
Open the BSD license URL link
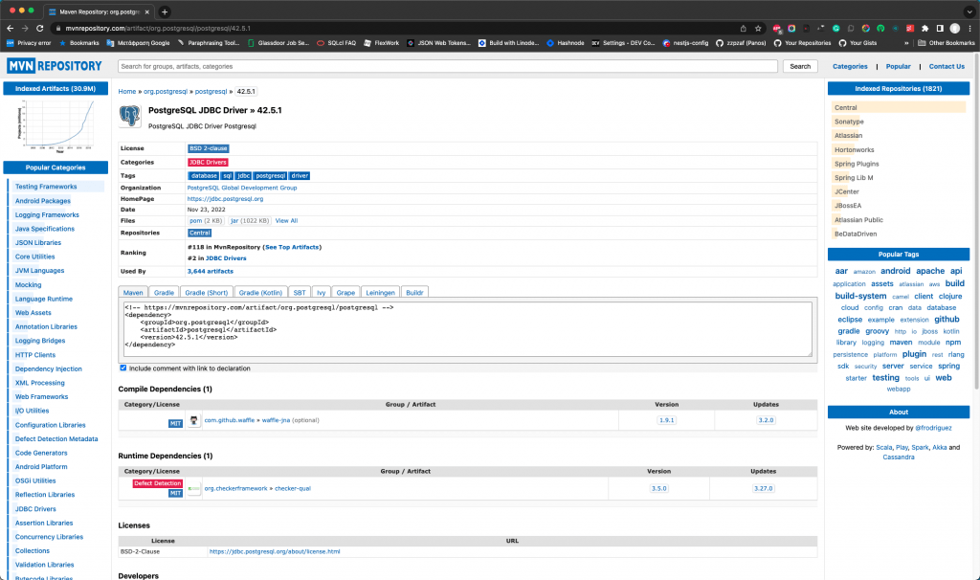tap(275, 551)
